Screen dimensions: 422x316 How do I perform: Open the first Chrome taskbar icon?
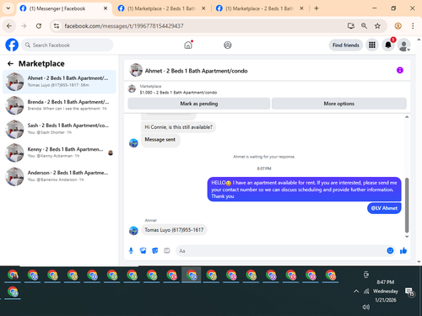(13, 276)
